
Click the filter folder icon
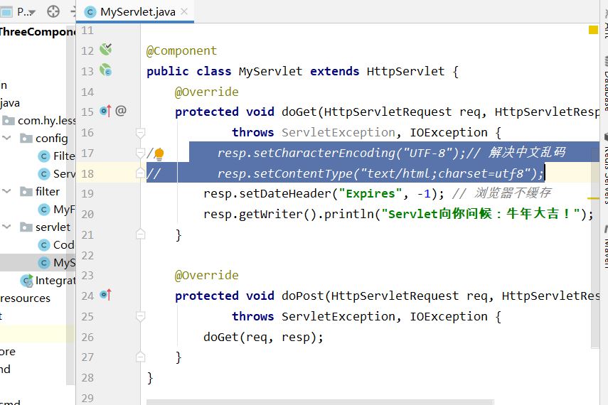pyautogui.click(x=26, y=191)
